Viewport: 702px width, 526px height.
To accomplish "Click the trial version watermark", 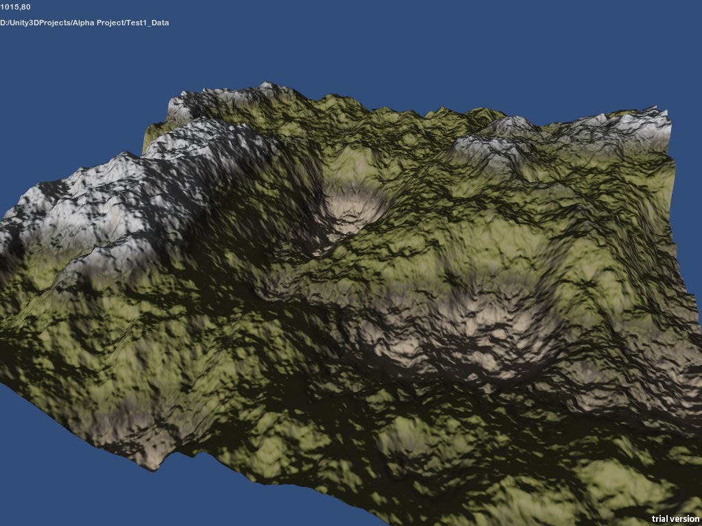I will coord(675,518).
